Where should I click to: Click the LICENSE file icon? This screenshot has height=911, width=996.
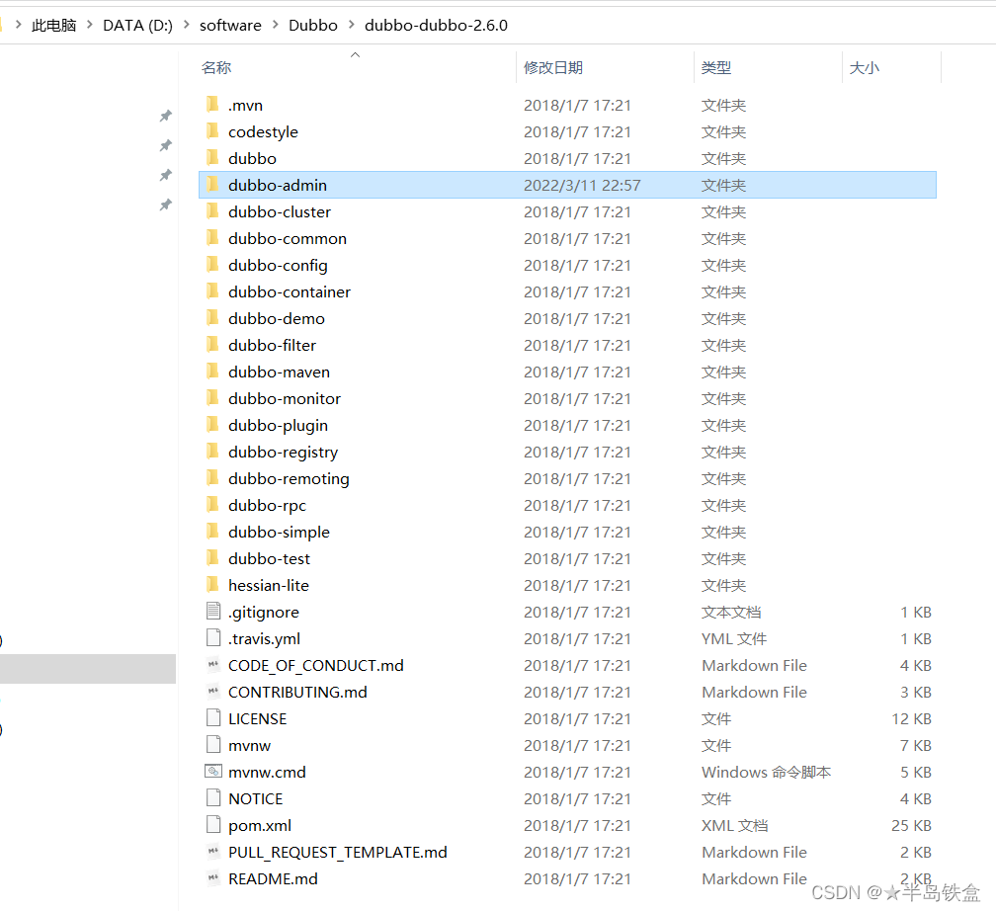pyautogui.click(x=213, y=718)
